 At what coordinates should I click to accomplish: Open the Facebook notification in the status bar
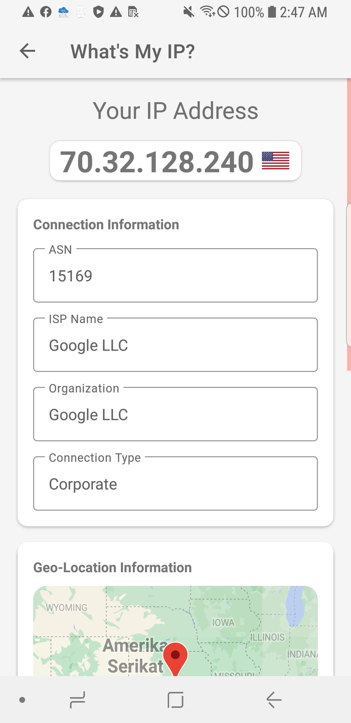click(45, 12)
